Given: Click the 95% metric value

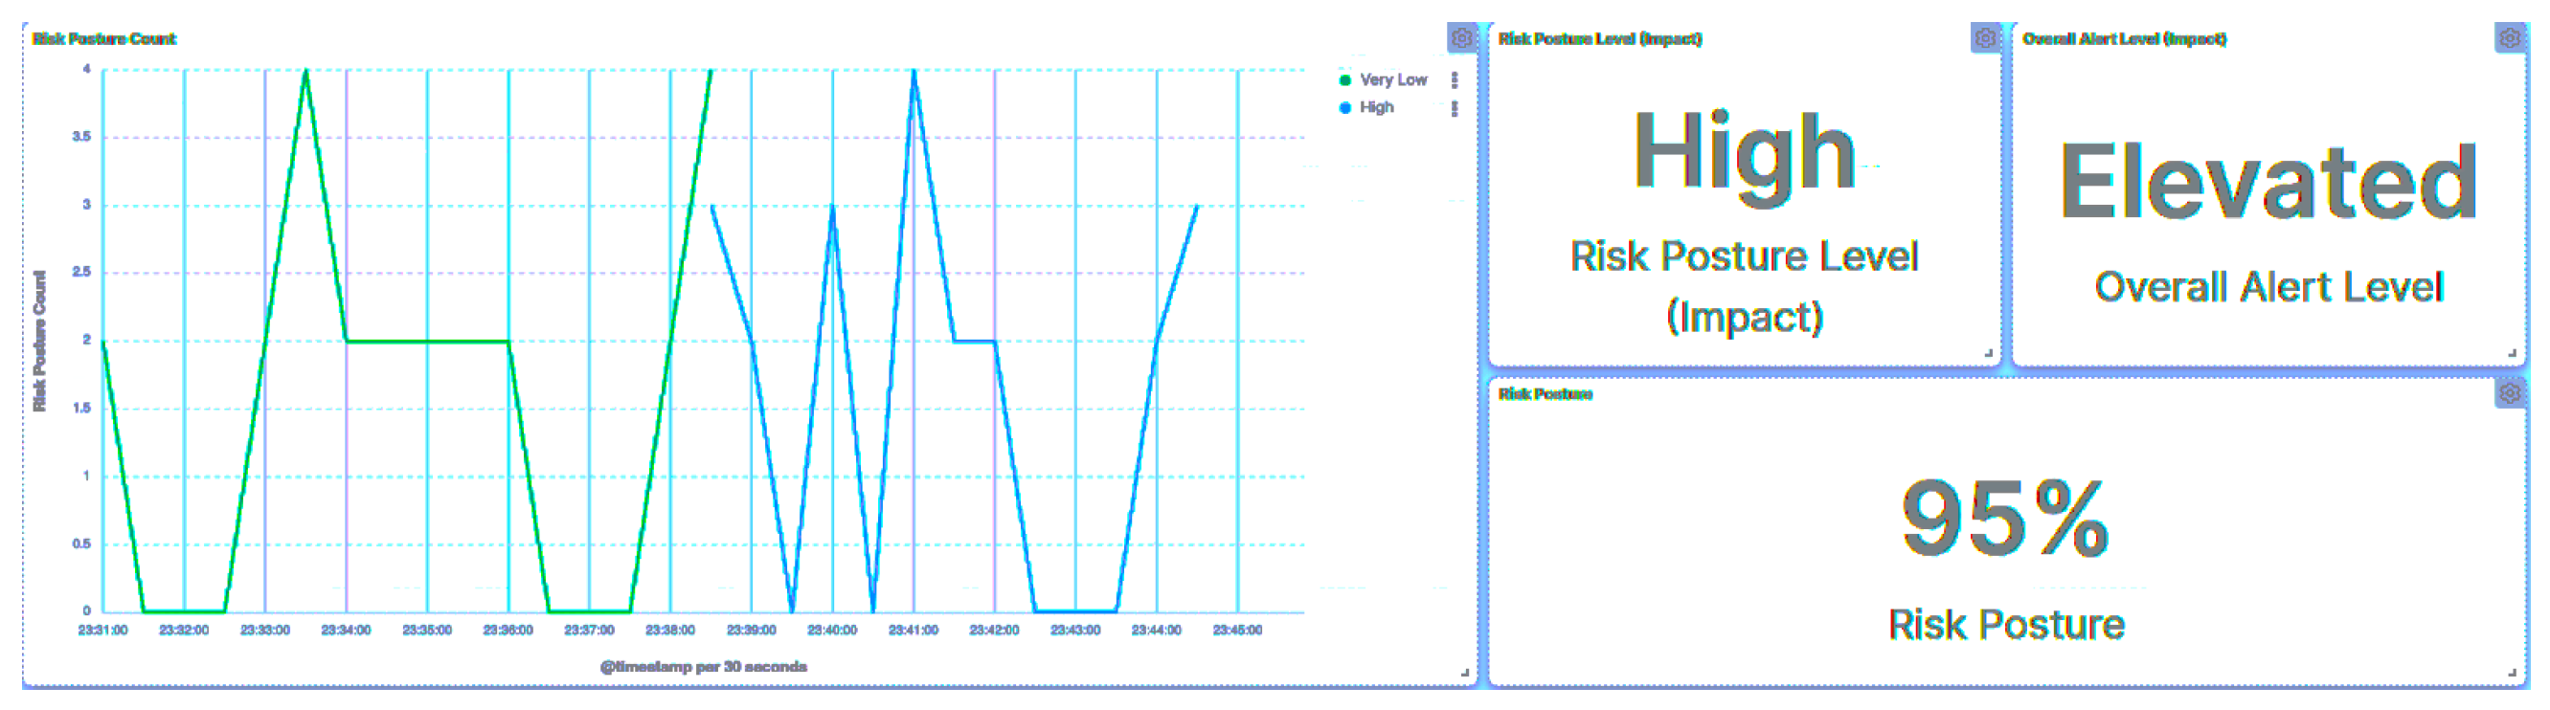Looking at the screenshot, I should tap(2005, 517).
